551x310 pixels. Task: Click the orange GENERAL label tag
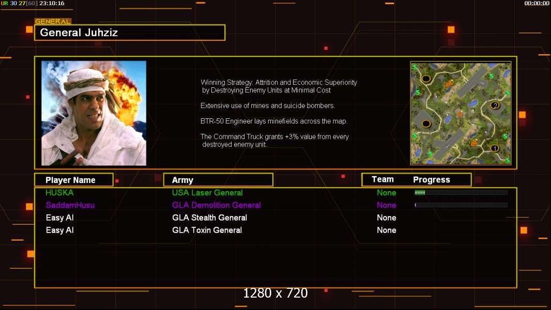pos(53,21)
